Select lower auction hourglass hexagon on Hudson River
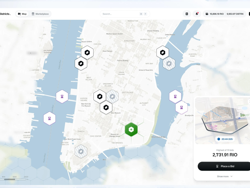The width and height of the screenshot is (250, 188). point(49,119)
